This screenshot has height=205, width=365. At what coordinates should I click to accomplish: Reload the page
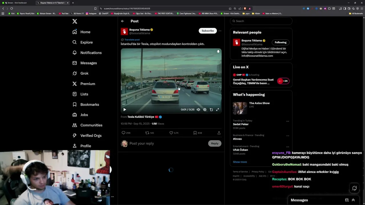coord(12,9)
